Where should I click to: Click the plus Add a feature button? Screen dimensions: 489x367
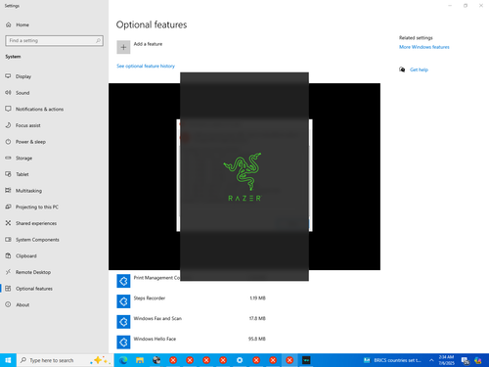(x=123, y=47)
